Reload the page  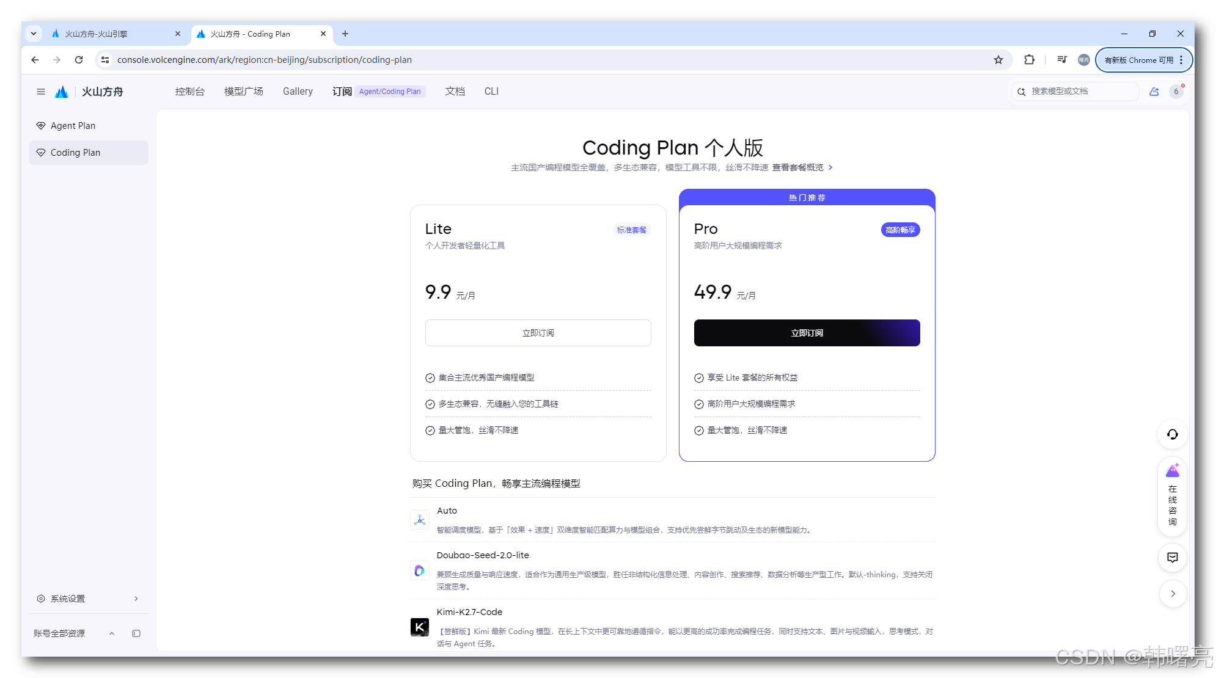pos(79,60)
